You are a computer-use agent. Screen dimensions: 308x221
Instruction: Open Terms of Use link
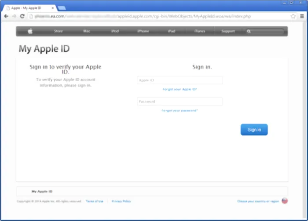pos(95,201)
